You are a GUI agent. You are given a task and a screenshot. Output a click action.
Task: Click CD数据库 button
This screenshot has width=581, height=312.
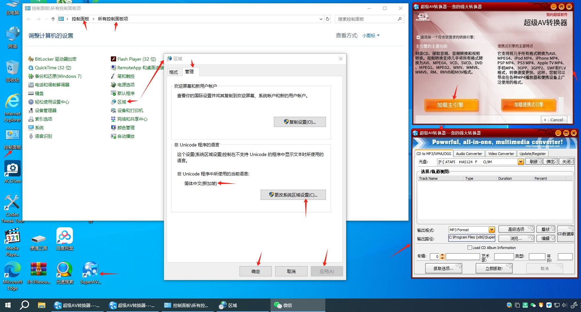pyautogui.click(x=566, y=234)
